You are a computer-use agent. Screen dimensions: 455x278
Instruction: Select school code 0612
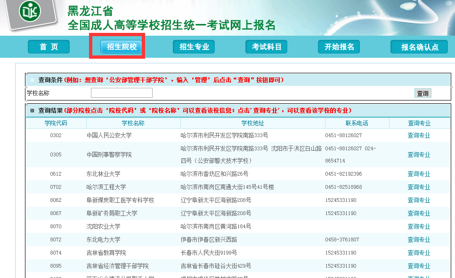coord(56,174)
